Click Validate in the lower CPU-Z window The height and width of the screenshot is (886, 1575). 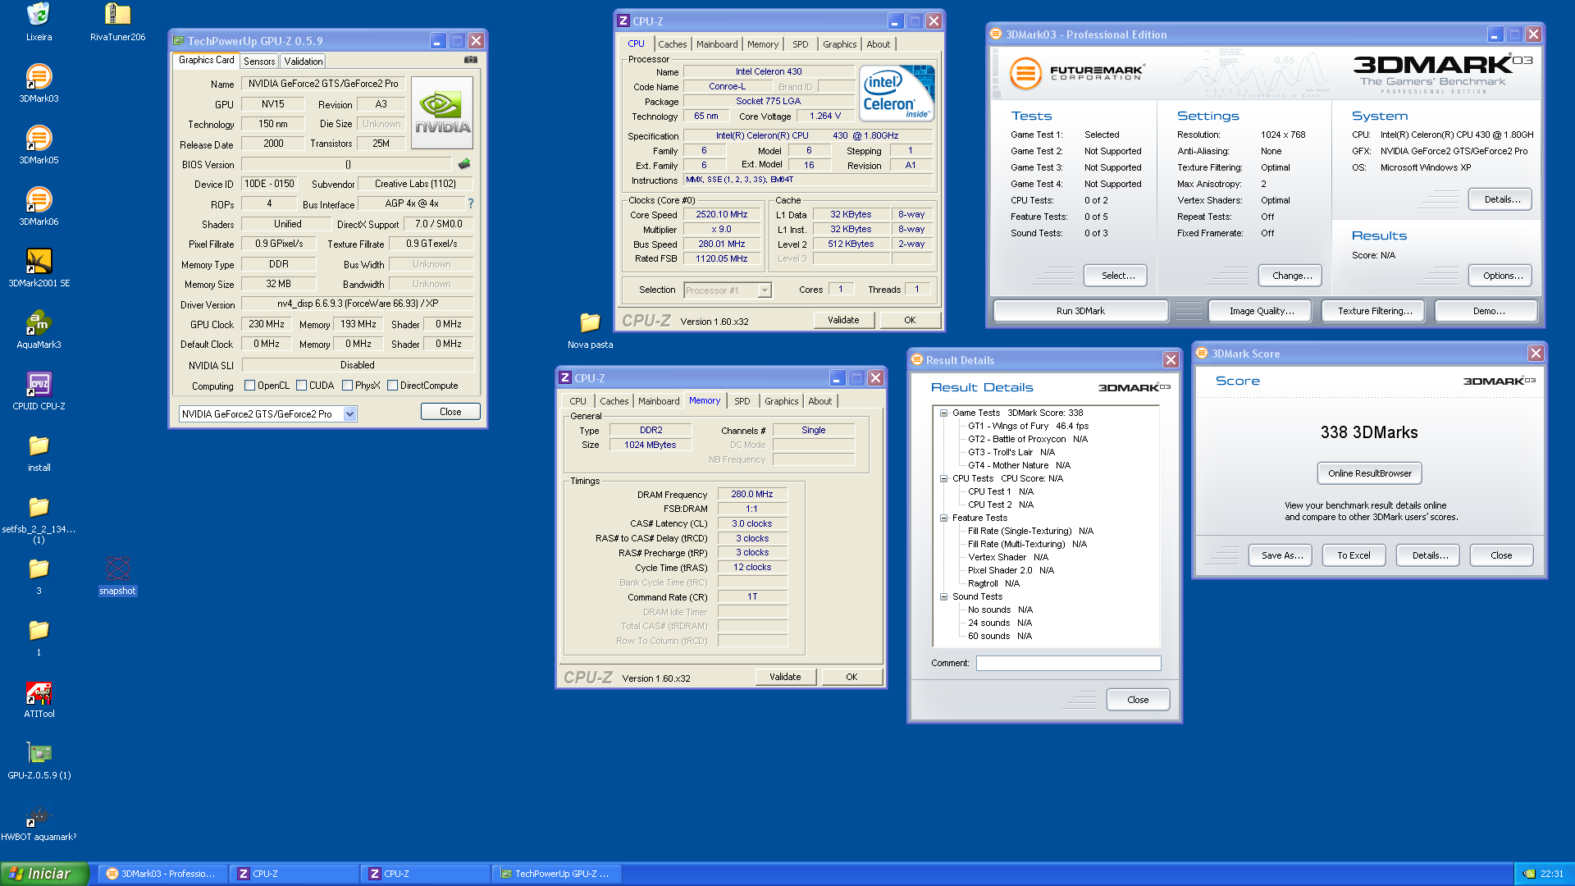[785, 677]
